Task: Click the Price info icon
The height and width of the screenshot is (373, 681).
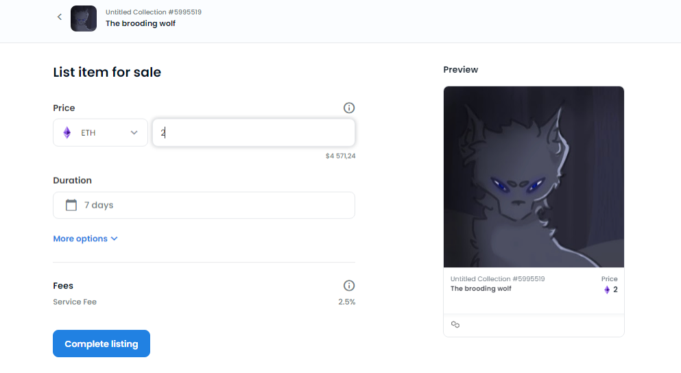Action: point(349,108)
